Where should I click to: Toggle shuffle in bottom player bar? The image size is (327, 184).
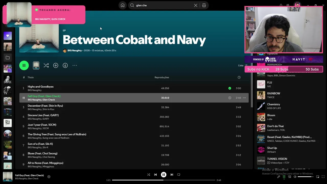[x=148, y=175]
